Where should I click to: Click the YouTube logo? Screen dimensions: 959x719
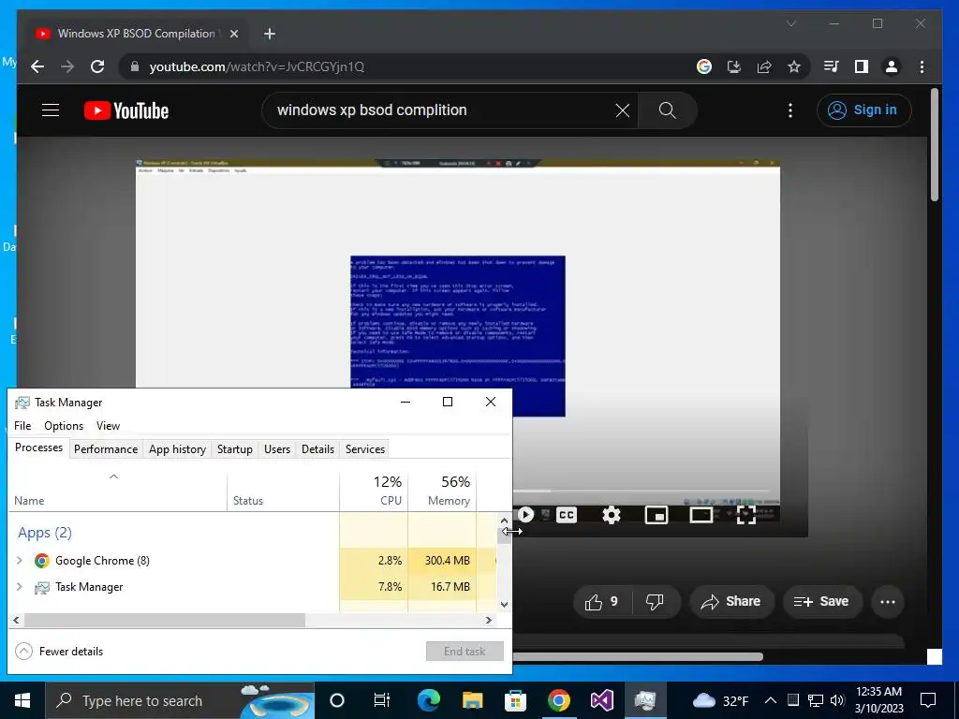pyautogui.click(x=126, y=110)
